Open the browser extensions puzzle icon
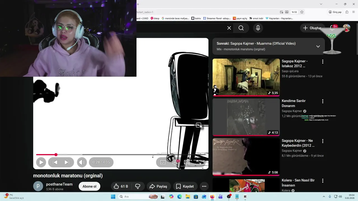Image resolution: width=358 pixels, height=201 pixels. 347,12
